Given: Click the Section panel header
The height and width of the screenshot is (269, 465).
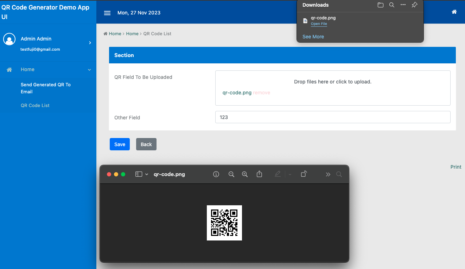Looking at the screenshot, I should click(x=282, y=55).
